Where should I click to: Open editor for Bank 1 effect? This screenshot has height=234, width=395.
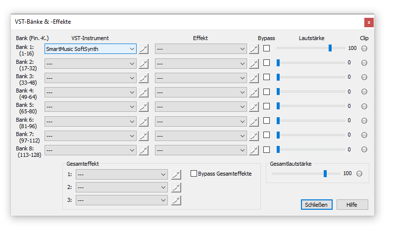click(x=253, y=49)
